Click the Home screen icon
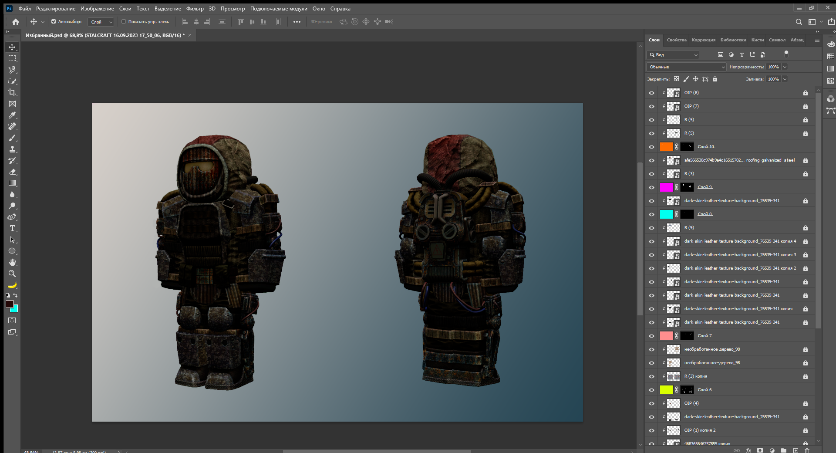The image size is (836, 453). pos(16,22)
